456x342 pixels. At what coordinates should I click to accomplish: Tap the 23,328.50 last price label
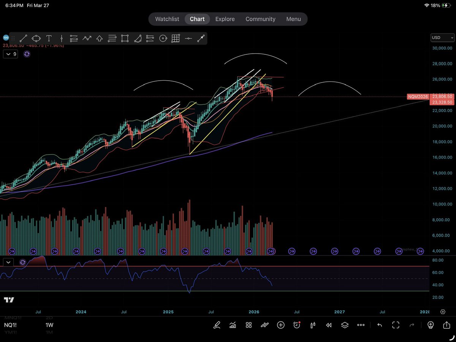(442, 102)
